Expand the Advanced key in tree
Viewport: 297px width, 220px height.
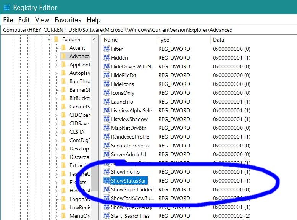tap(56, 57)
